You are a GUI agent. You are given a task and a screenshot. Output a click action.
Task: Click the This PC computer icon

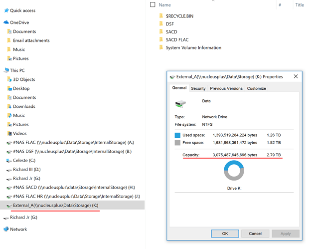pyautogui.click(x=6, y=70)
